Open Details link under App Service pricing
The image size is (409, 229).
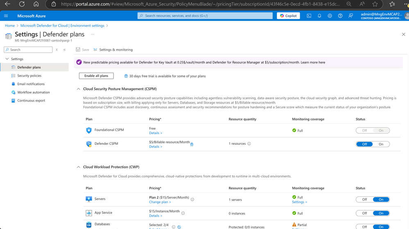click(x=156, y=216)
